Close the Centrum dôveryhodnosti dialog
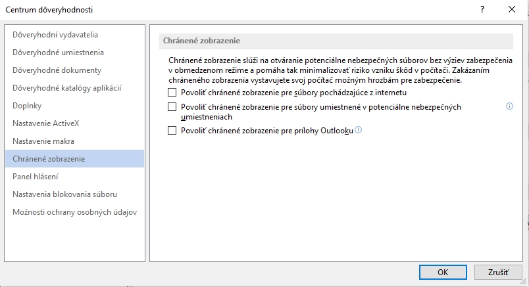Screen dimensions: 529x287 (x=512, y=9)
